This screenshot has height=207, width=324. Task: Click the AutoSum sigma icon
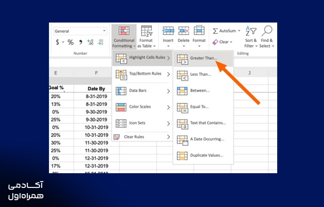tap(215, 31)
